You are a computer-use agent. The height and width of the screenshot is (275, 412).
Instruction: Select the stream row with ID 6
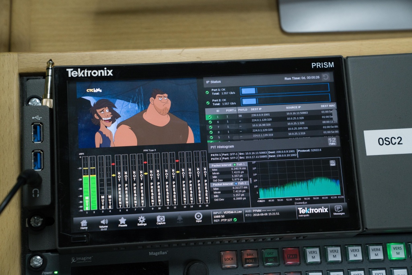pos(272,120)
